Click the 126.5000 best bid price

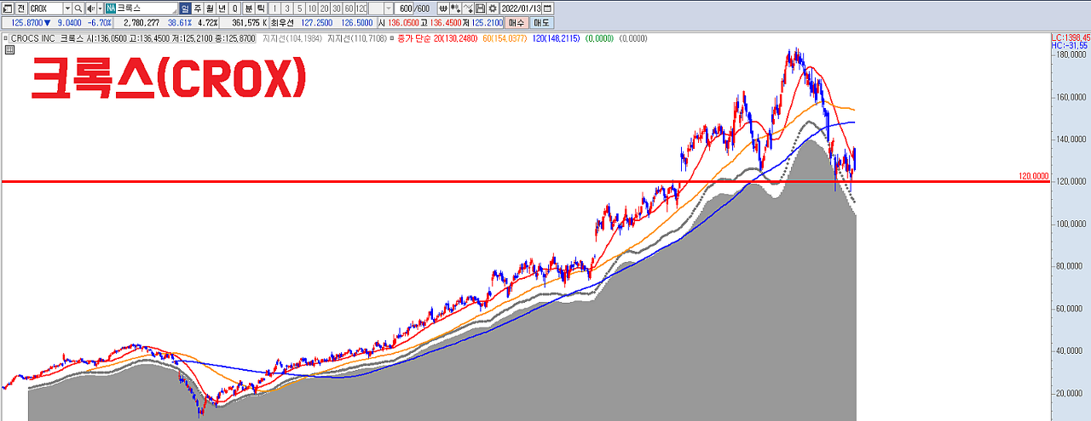[x=357, y=23]
